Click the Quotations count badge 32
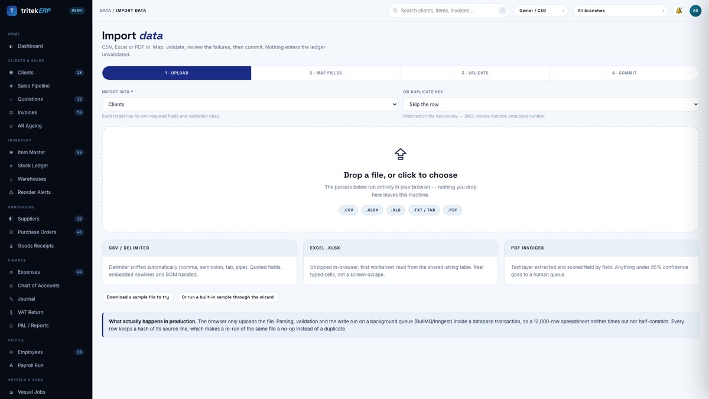 click(x=79, y=99)
